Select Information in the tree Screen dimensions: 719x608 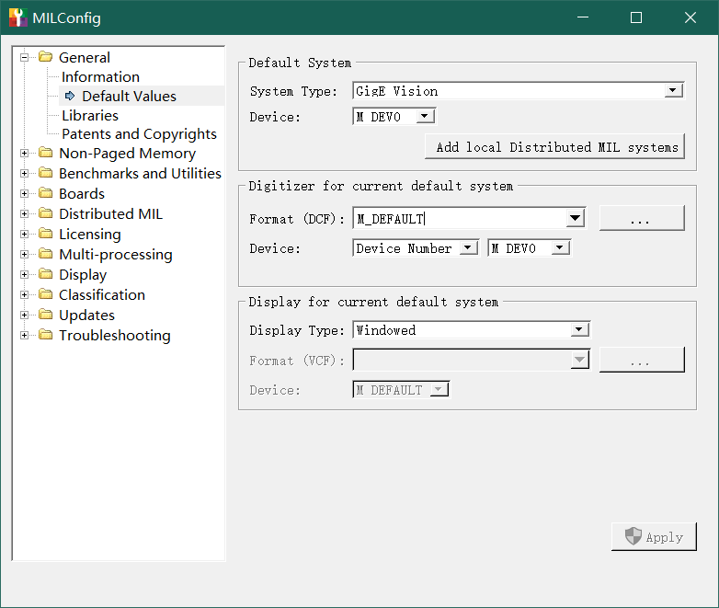pyautogui.click(x=100, y=76)
